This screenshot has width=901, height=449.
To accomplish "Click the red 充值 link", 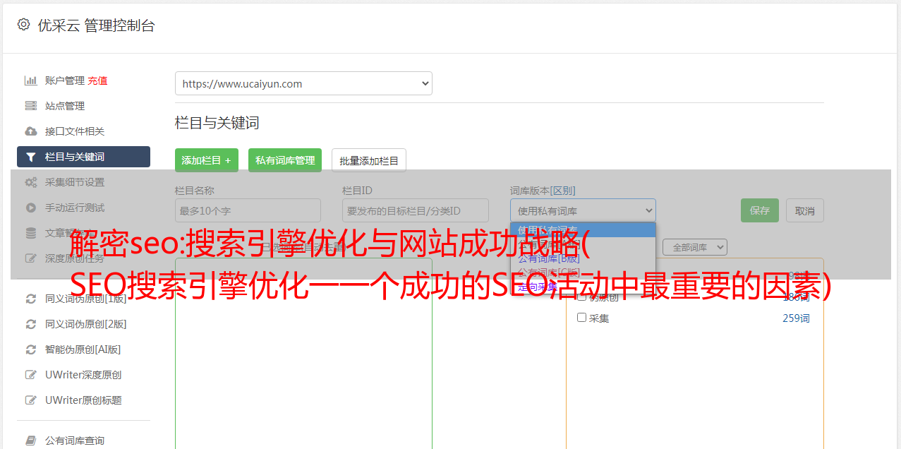I will point(97,80).
